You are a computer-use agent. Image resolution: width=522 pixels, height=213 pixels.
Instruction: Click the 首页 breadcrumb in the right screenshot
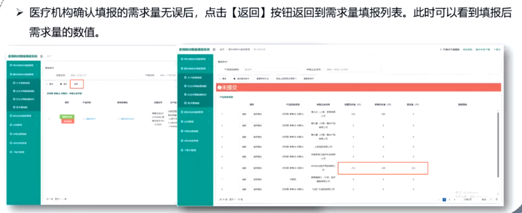[x=222, y=49]
